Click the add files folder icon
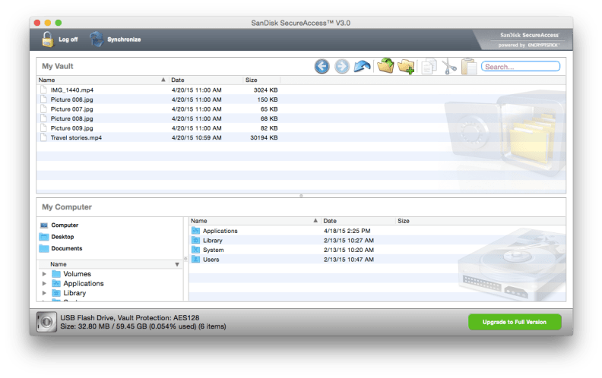 coord(385,66)
